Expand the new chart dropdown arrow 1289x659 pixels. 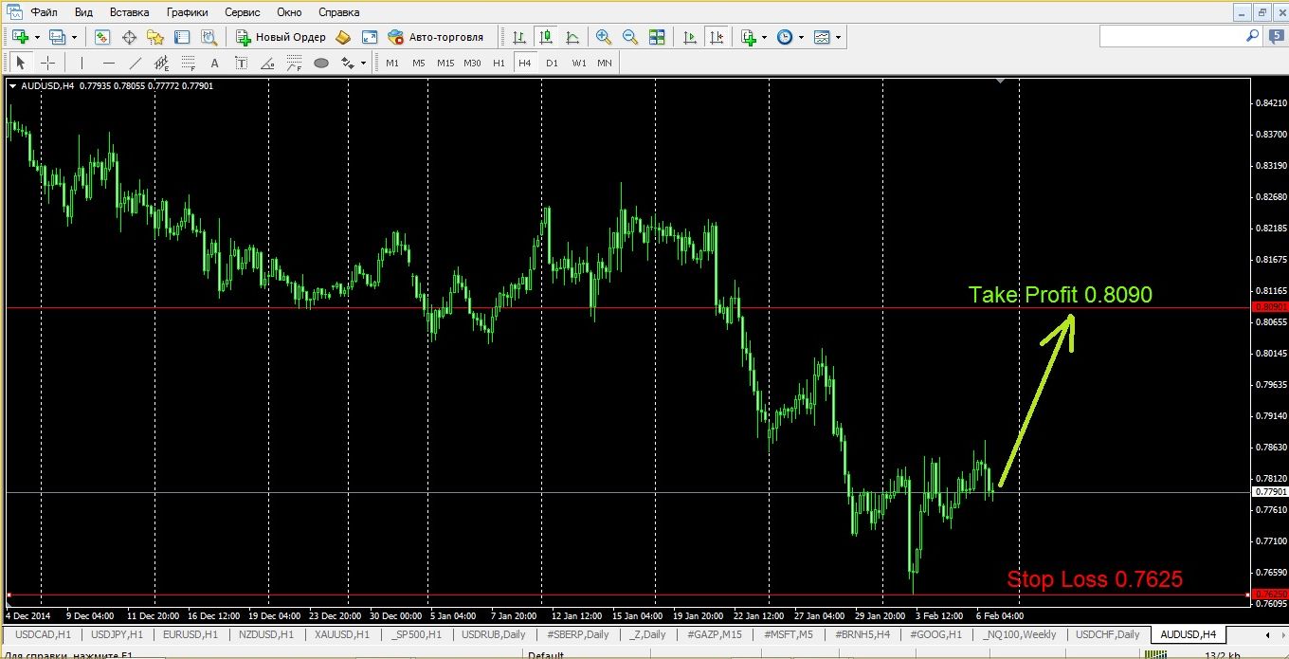point(37,37)
